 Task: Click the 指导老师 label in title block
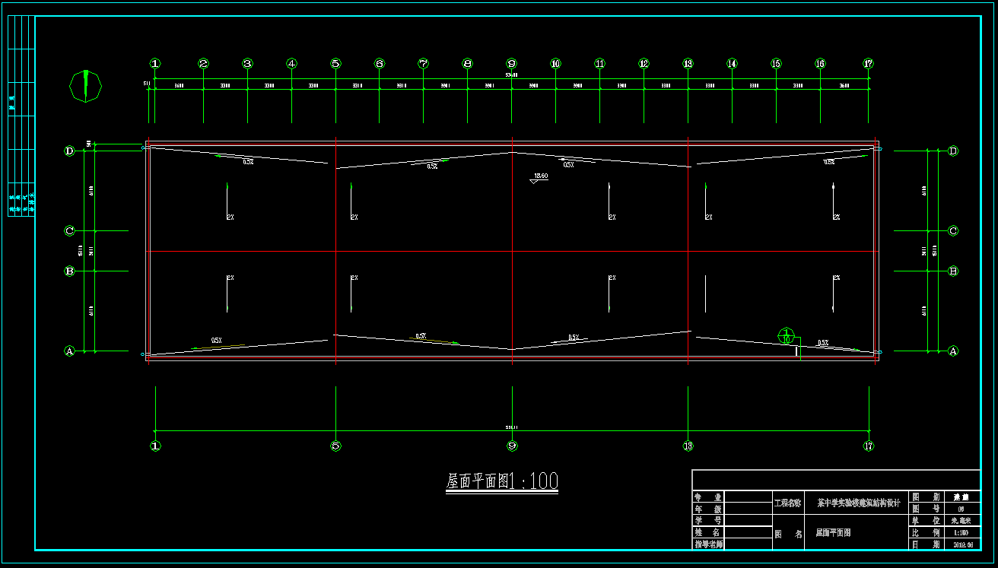(x=708, y=544)
